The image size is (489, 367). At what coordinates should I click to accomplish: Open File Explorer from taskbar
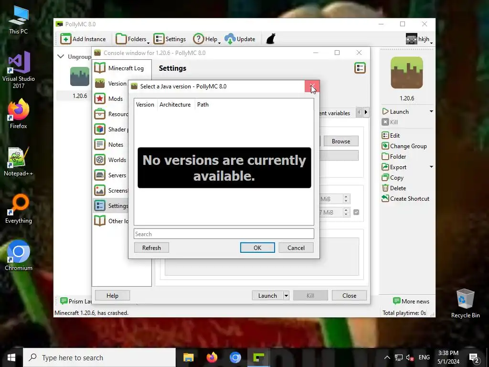188,357
